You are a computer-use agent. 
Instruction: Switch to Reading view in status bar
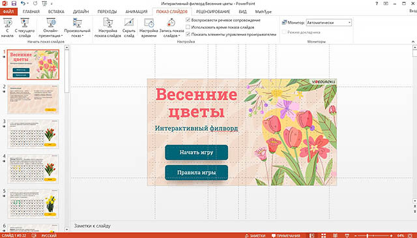tap(336, 235)
